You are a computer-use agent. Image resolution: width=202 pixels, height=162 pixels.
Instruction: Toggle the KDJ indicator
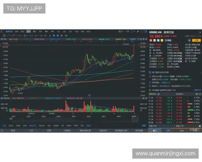(x=49, y=126)
